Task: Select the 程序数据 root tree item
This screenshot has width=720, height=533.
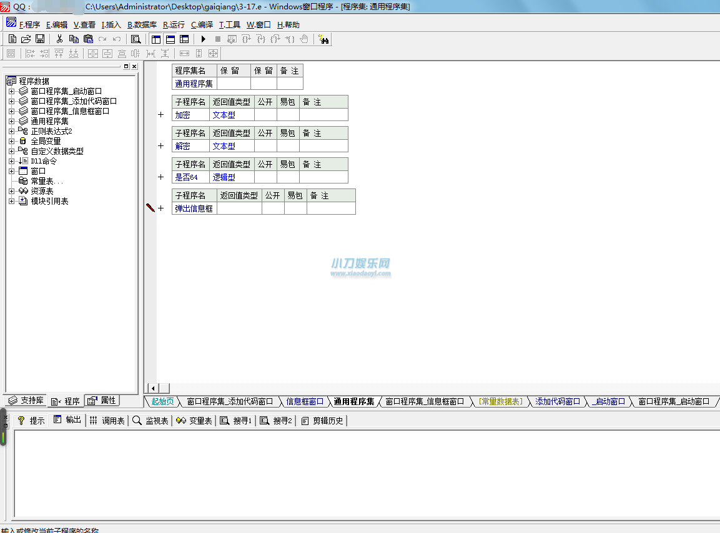Action: (34, 81)
